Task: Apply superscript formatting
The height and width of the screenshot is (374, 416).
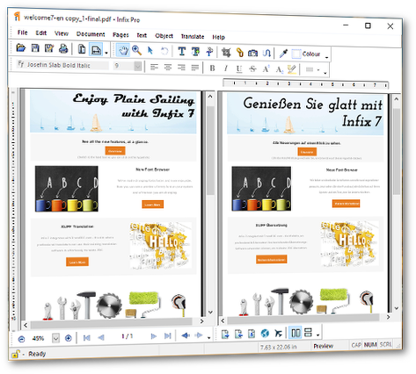Action: [x=266, y=69]
